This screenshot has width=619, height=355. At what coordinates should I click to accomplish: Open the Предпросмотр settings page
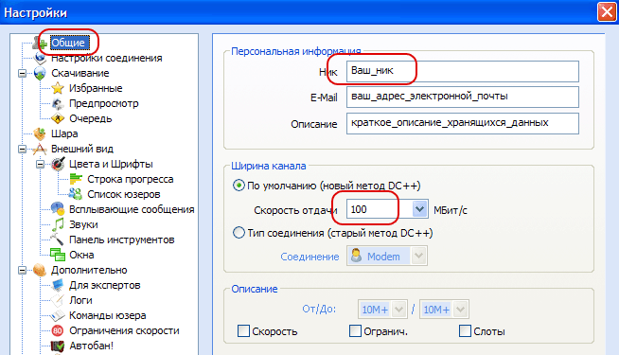104,103
